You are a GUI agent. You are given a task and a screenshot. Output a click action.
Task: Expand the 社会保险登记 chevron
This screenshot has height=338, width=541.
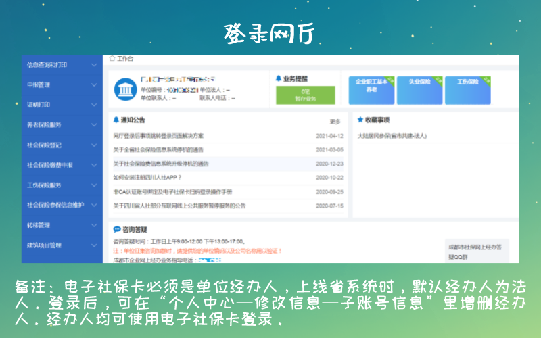click(x=94, y=145)
